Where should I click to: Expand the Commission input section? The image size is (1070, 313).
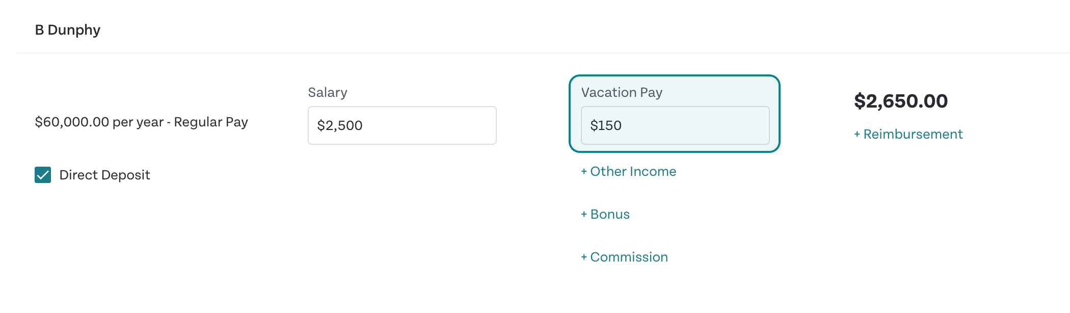(x=624, y=257)
